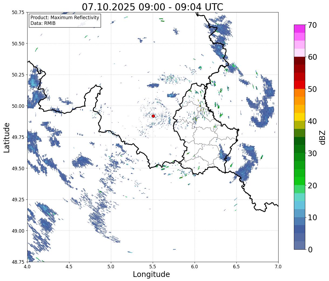Image resolution: width=329 pixels, height=281 pixels.
Task: Click the 49.75 latitude tick label
Action: [x=18, y=137]
